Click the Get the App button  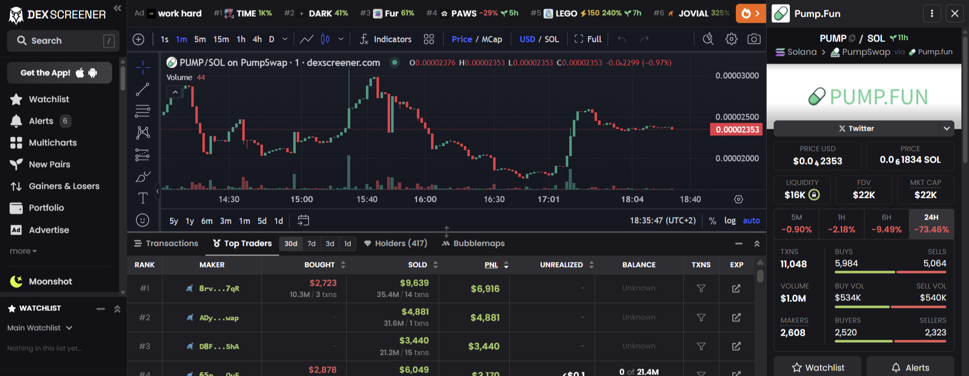click(x=60, y=73)
